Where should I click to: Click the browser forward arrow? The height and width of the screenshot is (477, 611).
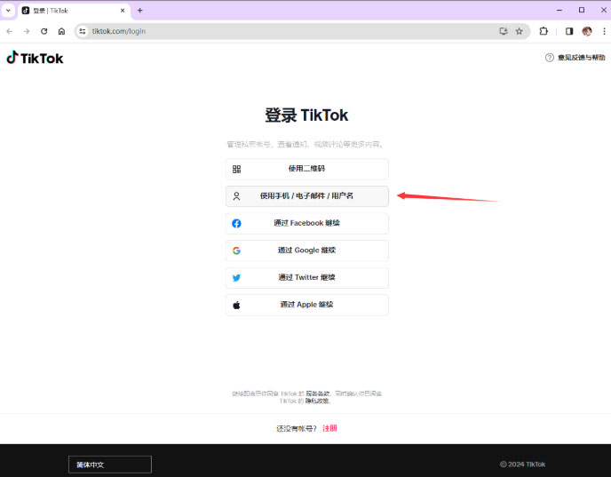(x=27, y=31)
